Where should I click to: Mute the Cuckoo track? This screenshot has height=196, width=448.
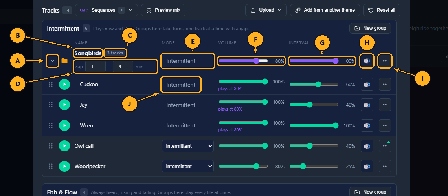pos(367,85)
